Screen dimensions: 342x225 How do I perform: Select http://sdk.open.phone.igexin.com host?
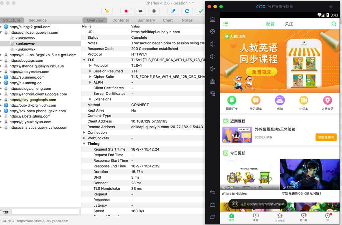37,111
